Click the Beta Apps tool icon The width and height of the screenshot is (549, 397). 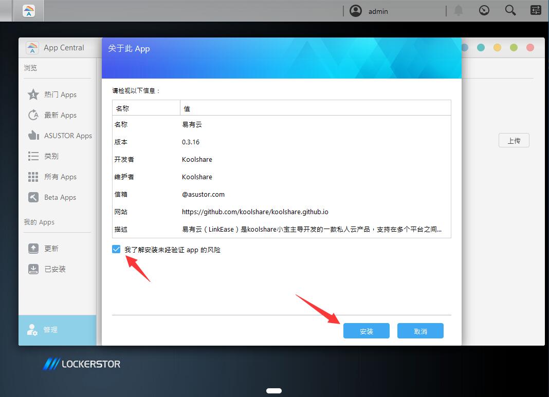point(33,197)
